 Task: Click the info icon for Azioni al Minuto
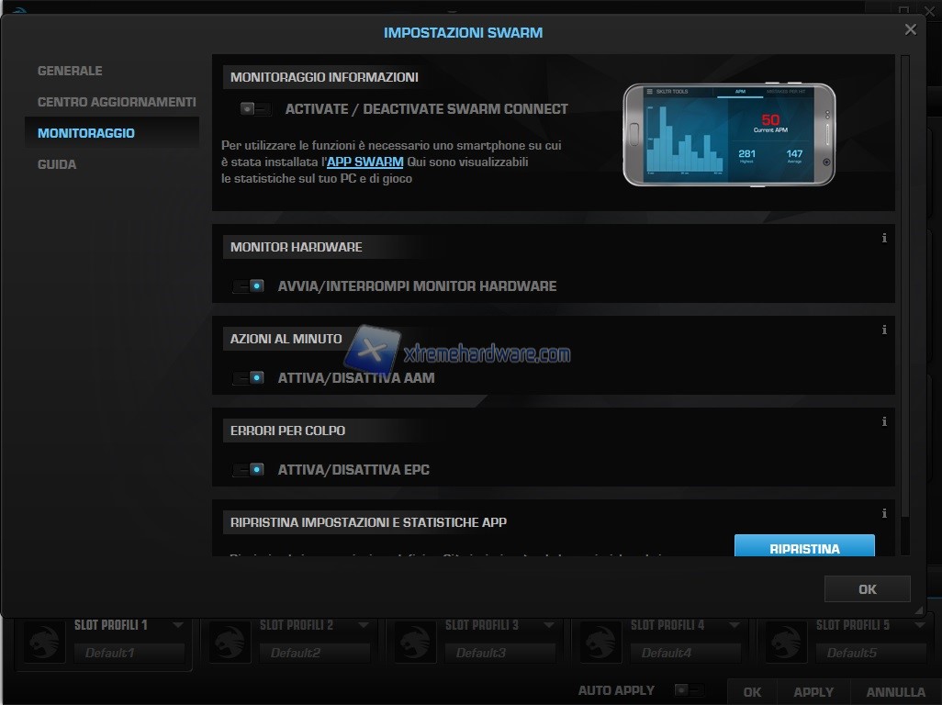(x=884, y=330)
